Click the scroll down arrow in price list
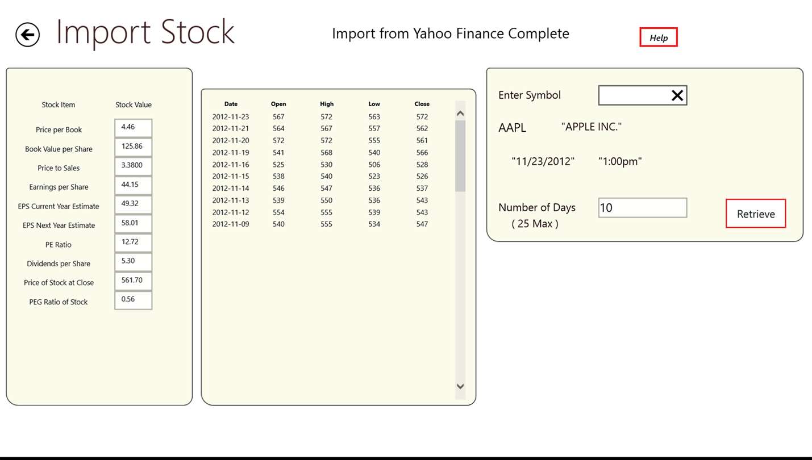This screenshot has height=460, width=812. coord(460,386)
